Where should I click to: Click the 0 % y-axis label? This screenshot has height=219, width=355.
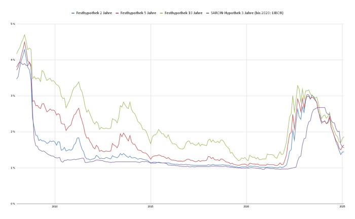13,204
